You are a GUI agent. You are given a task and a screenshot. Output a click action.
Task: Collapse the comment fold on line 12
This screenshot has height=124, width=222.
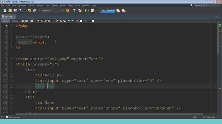(12, 86)
